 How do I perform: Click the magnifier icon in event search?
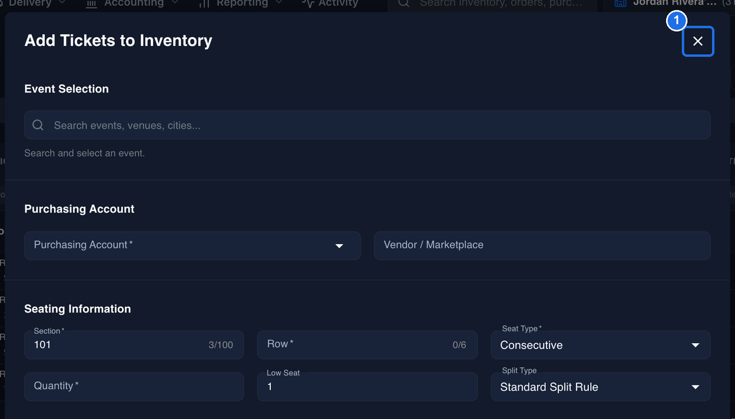pyautogui.click(x=38, y=125)
